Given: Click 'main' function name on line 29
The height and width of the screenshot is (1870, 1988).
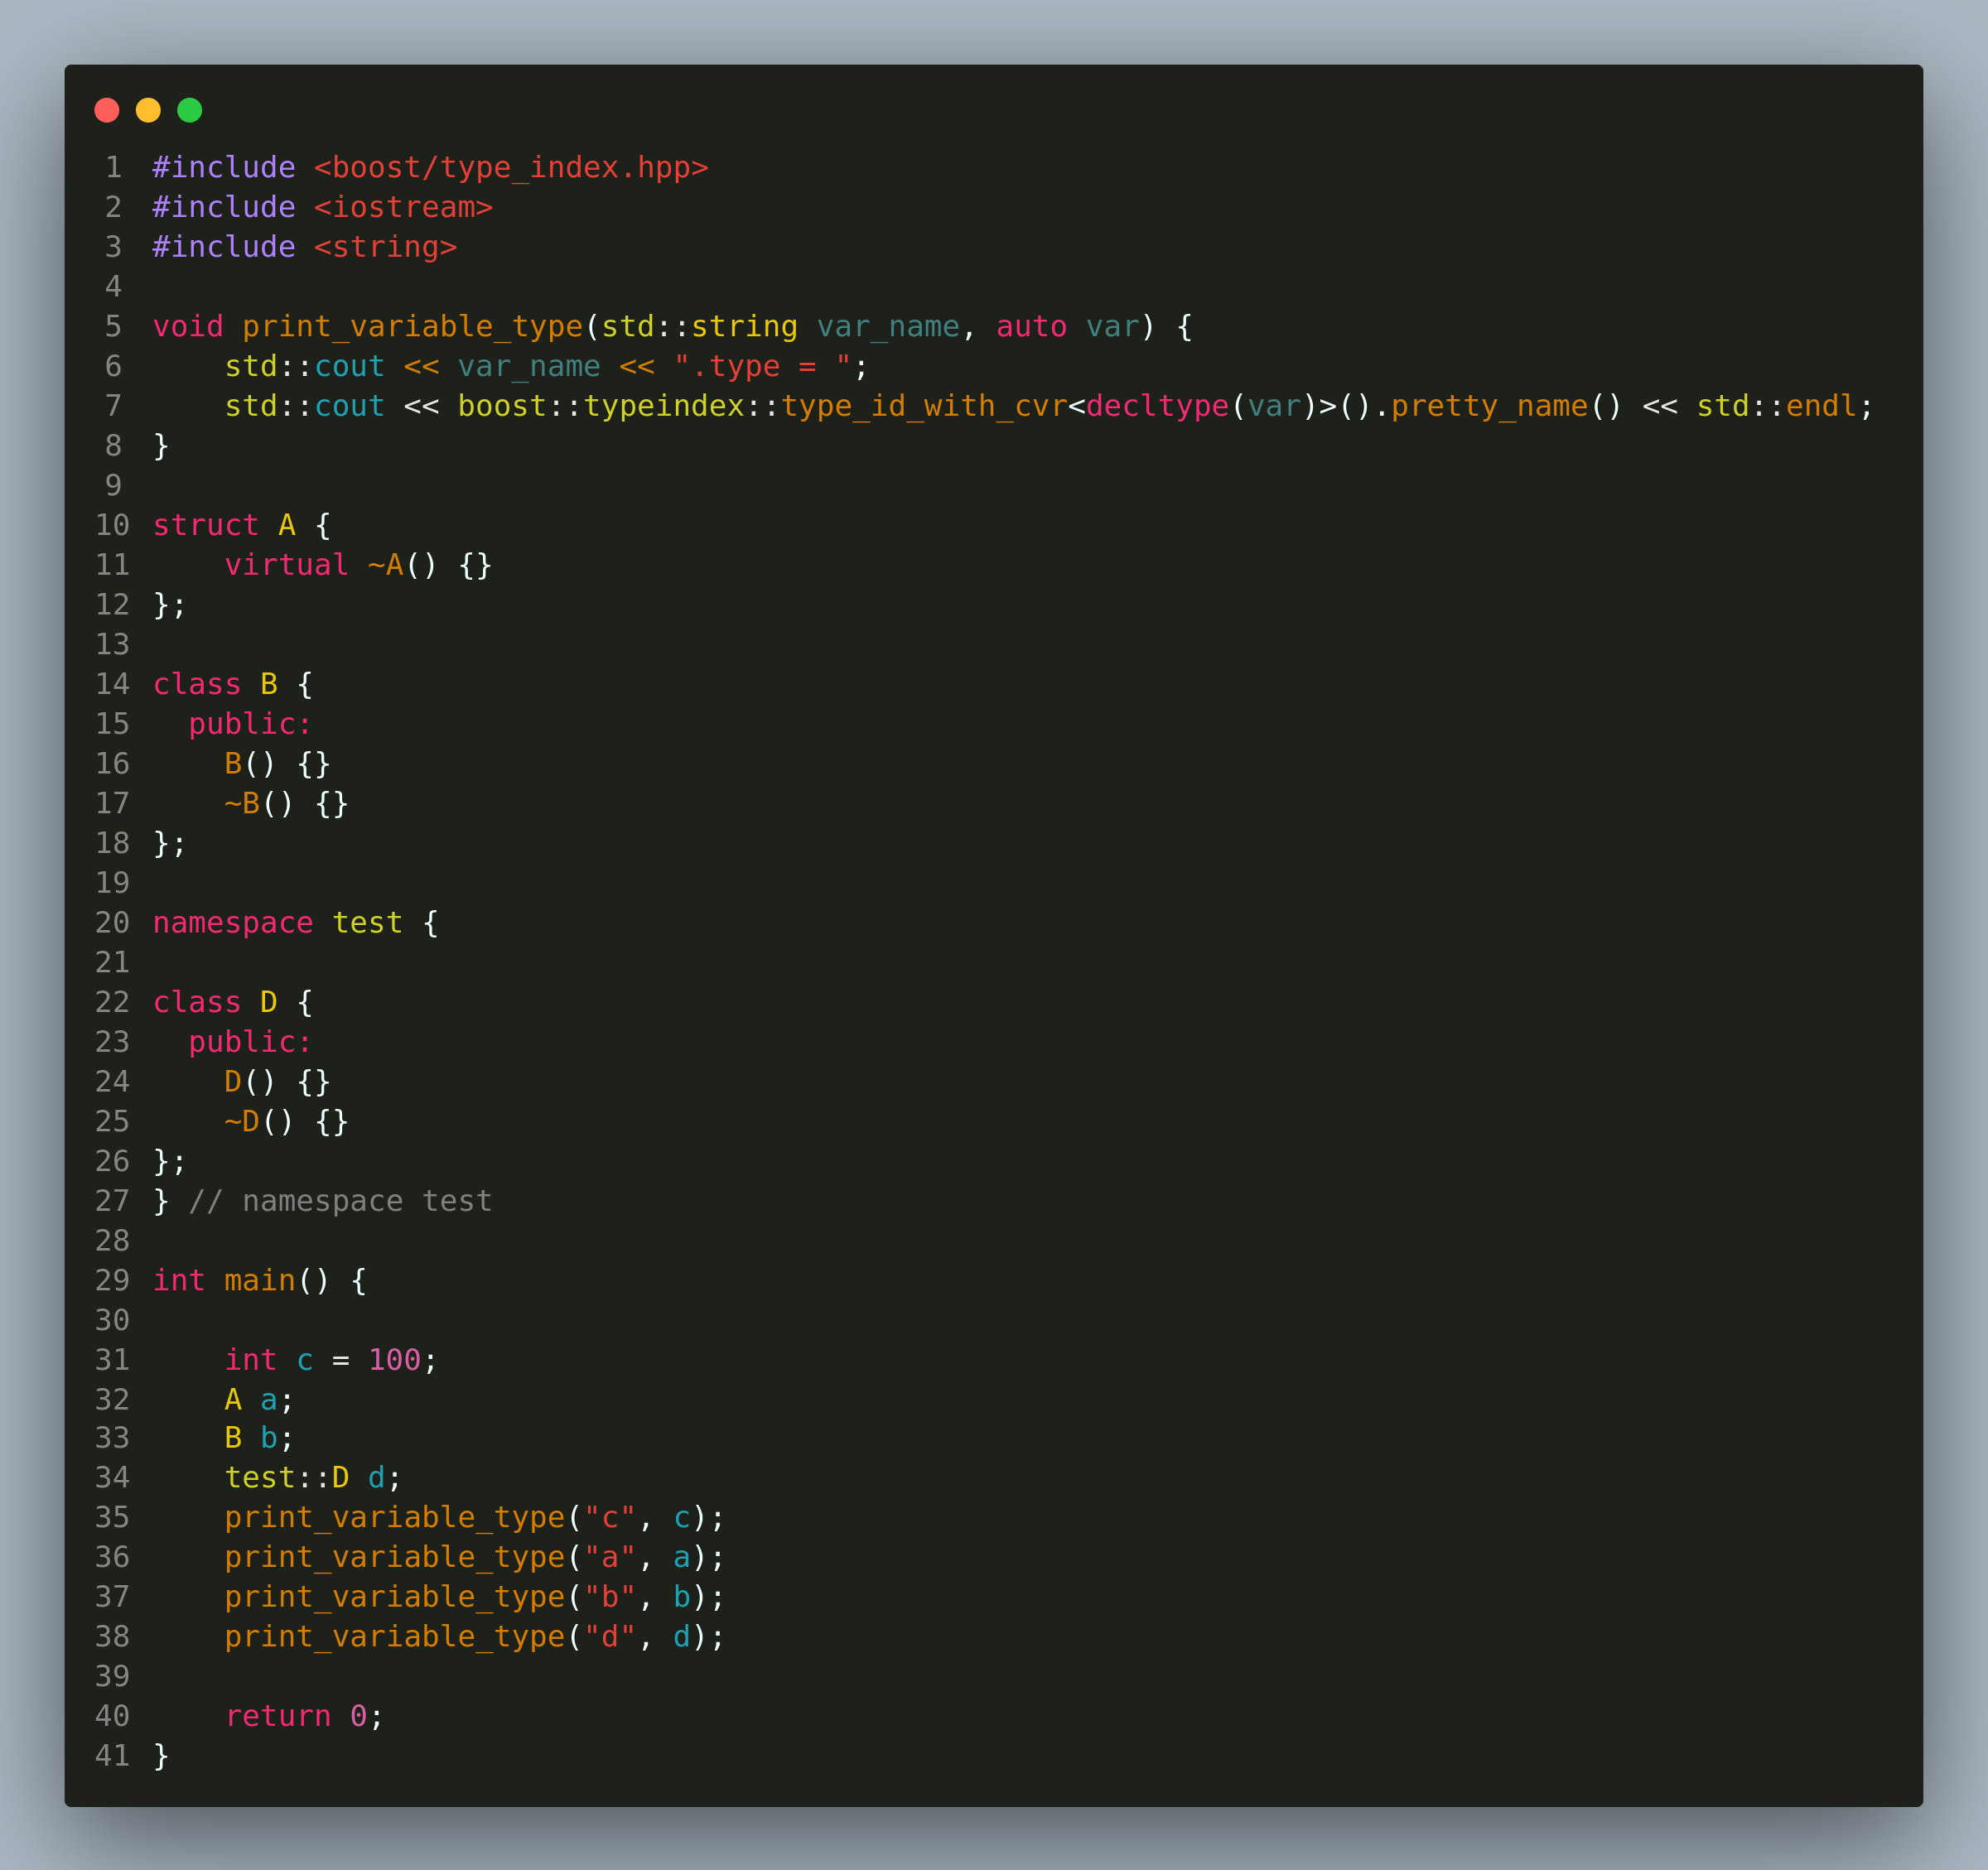Looking at the screenshot, I should pos(260,1281).
